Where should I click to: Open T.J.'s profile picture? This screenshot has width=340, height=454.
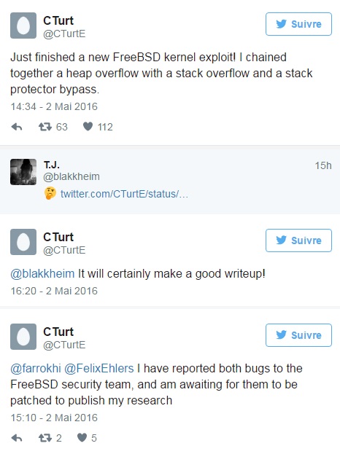23,172
